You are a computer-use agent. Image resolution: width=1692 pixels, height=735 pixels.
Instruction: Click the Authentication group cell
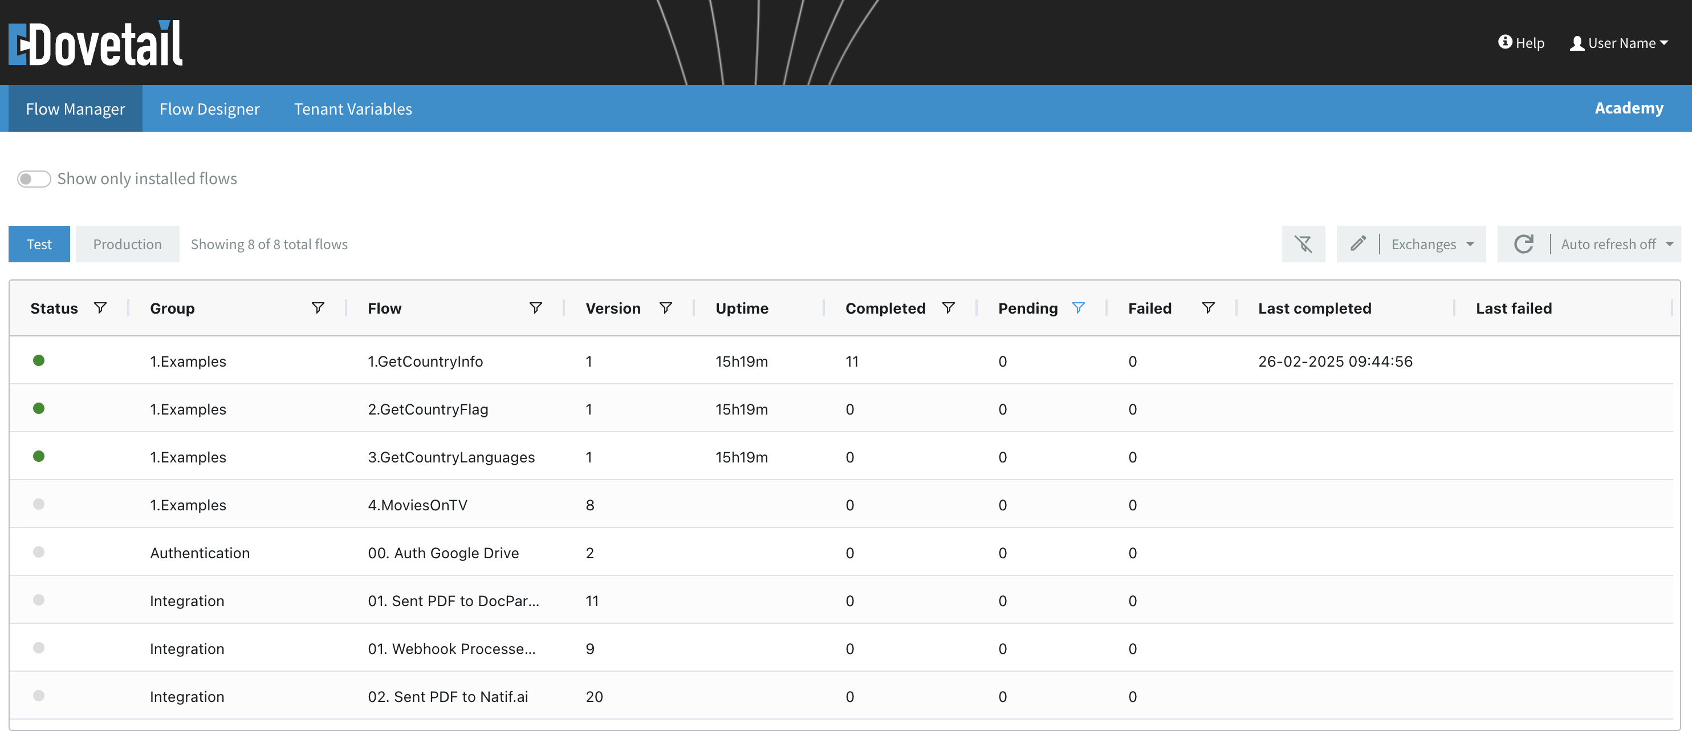200,553
